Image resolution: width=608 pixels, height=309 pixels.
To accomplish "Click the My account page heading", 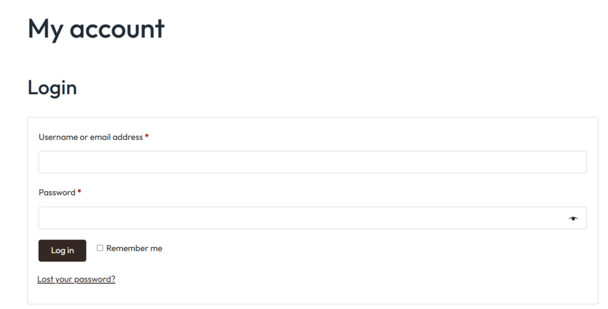I will click(x=96, y=28).
